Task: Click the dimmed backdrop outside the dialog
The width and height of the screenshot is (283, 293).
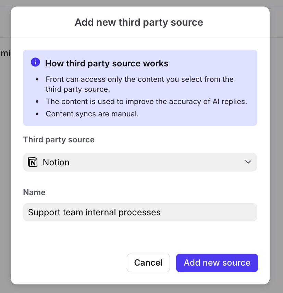Action: click(x=276, y=137)
